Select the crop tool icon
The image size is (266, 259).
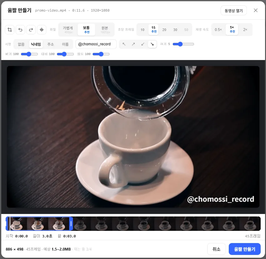pyautogui.click(x=10, y=30)
